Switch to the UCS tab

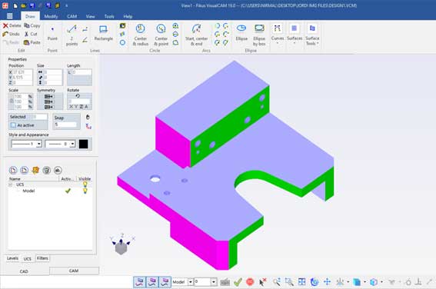(x=27, y=259)
